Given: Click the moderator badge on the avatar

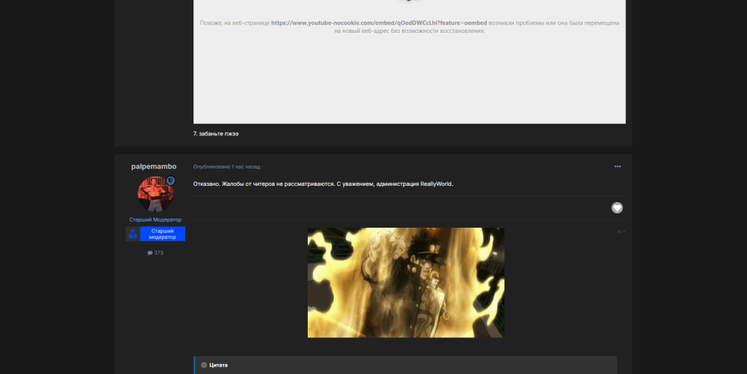Looking at the screenshot, I should (x=170, y=181).
